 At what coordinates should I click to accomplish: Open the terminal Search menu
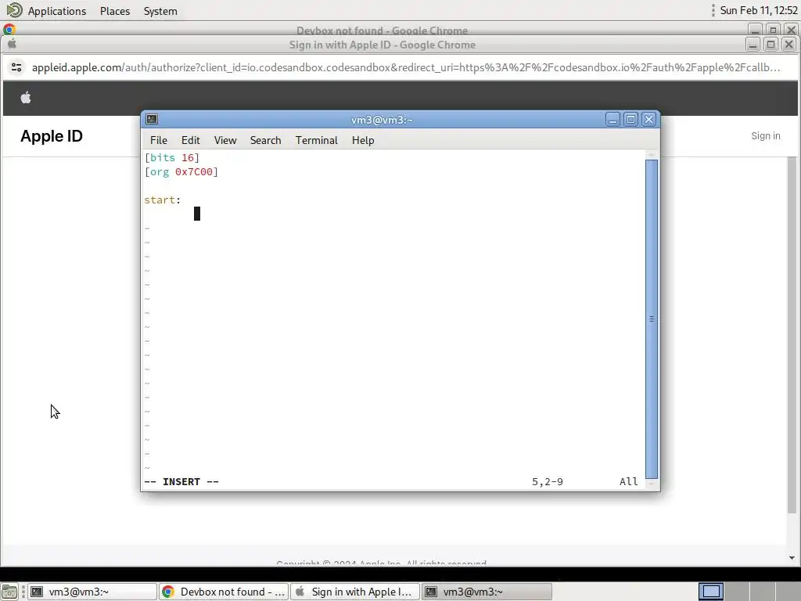click(266, 140)
